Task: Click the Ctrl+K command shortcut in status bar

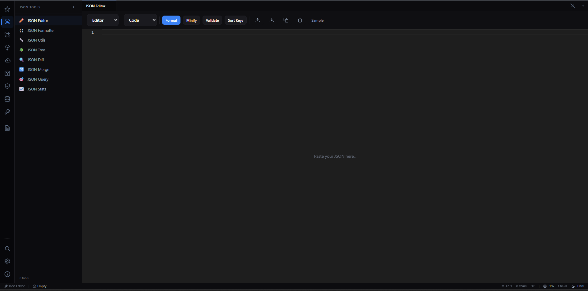Action: pyautogui.click(x=563, y=286)
